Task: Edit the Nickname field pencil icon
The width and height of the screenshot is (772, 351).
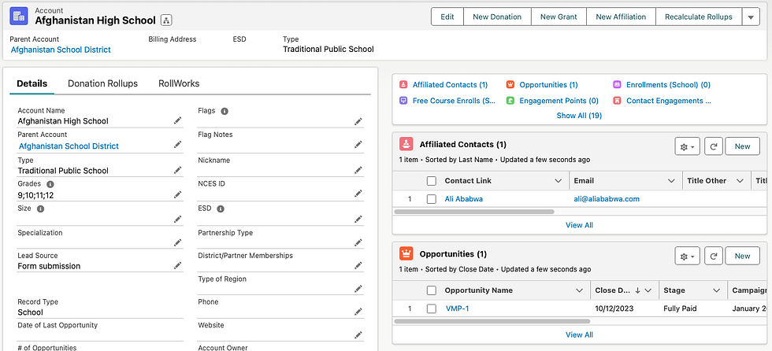Action: pos(358,170)
